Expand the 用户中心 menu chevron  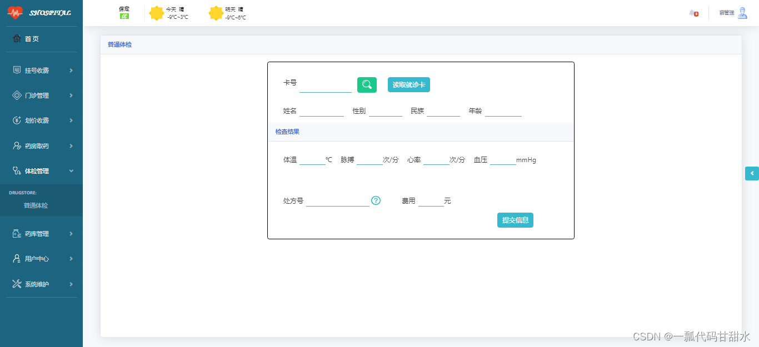pos(71,259)
